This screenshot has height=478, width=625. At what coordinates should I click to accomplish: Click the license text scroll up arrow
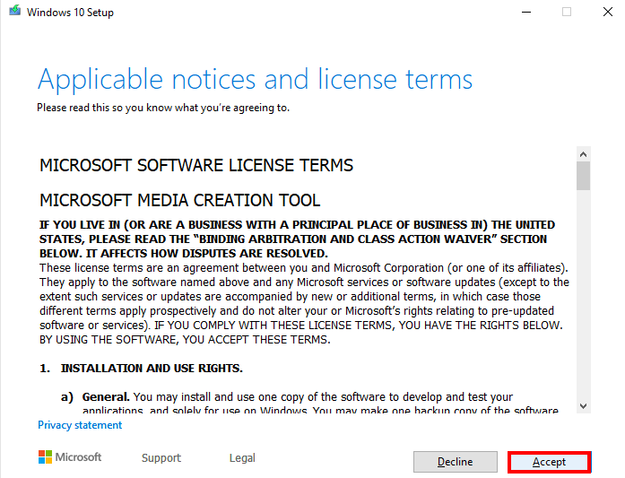tap(583, 154)
